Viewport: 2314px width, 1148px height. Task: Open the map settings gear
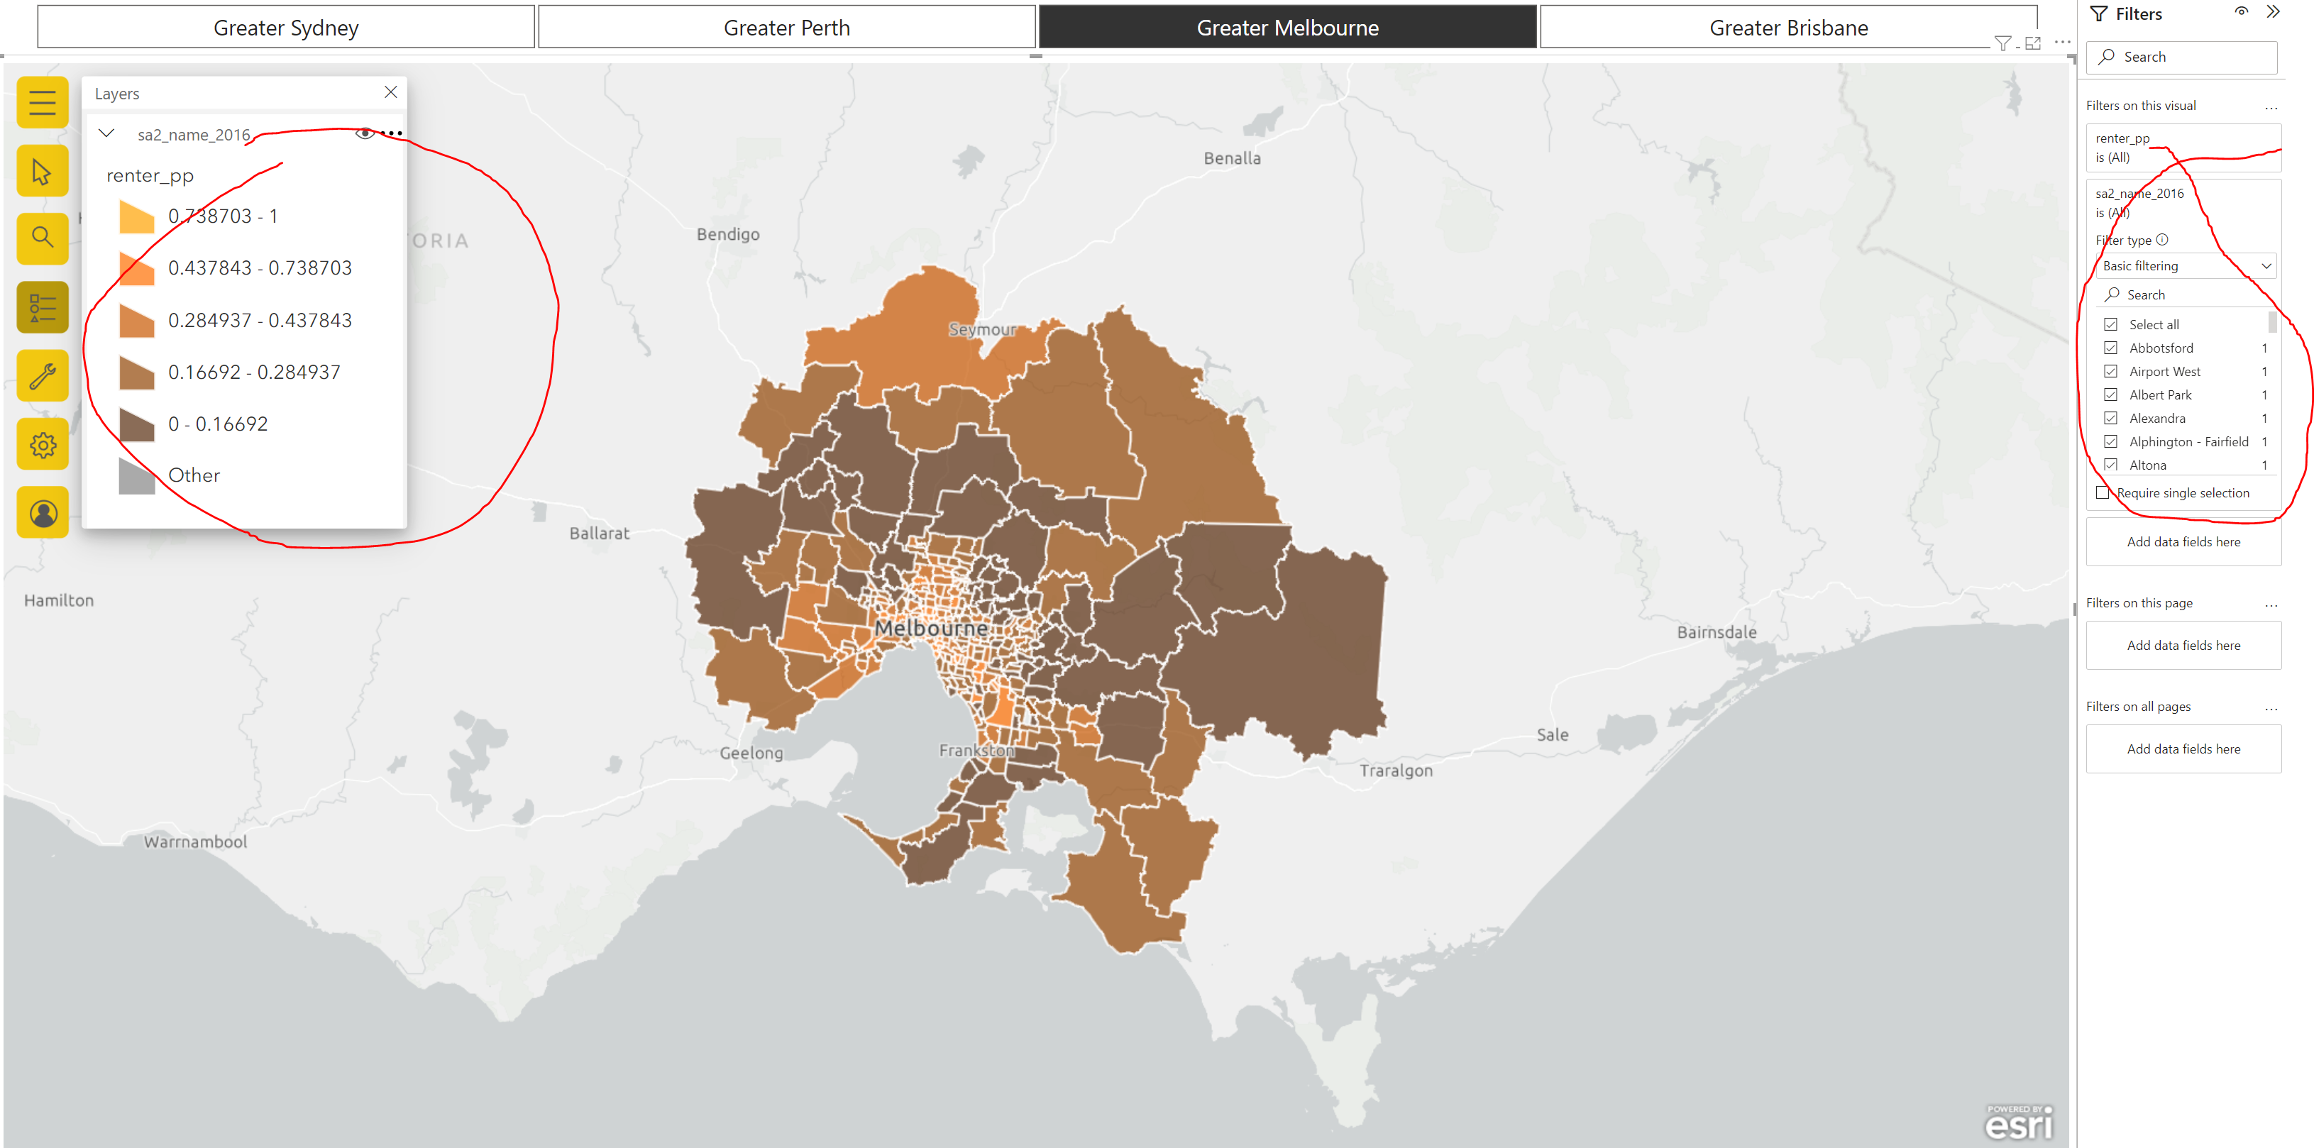coord(42,445)
